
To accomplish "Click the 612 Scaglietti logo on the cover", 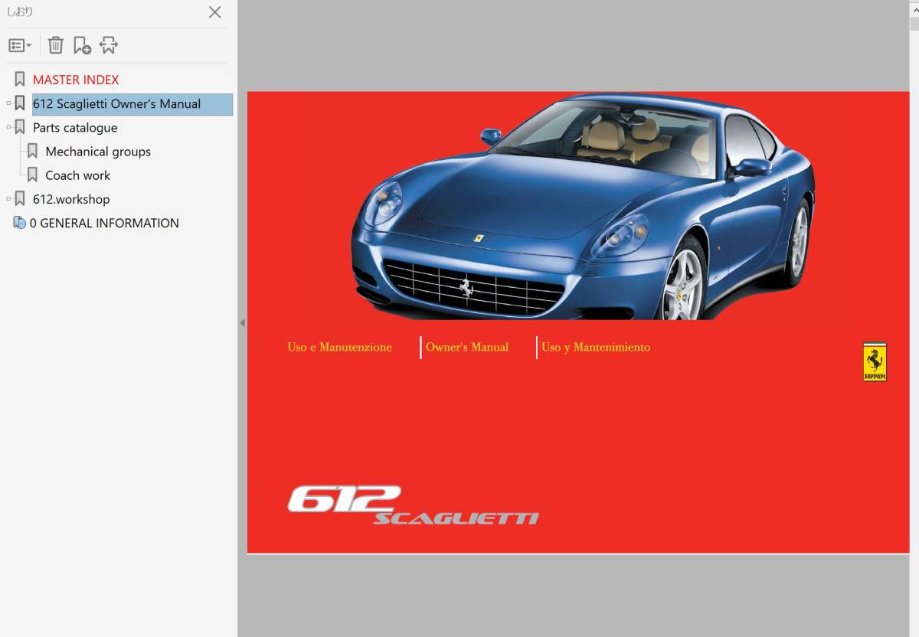I will coord(414,505).
